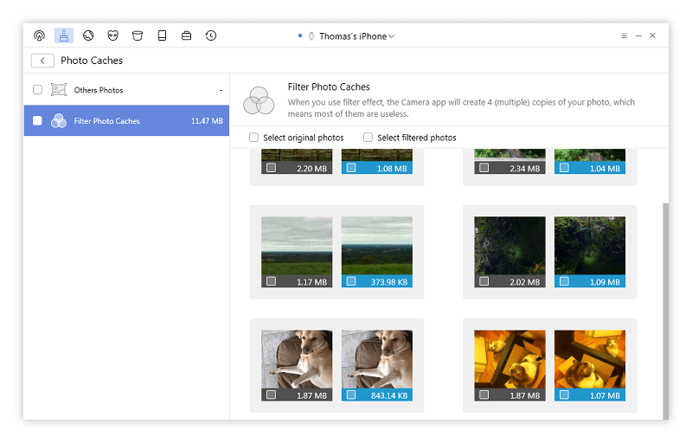Check the 373.98 KB filtered landscape photo

coord(351,281)
